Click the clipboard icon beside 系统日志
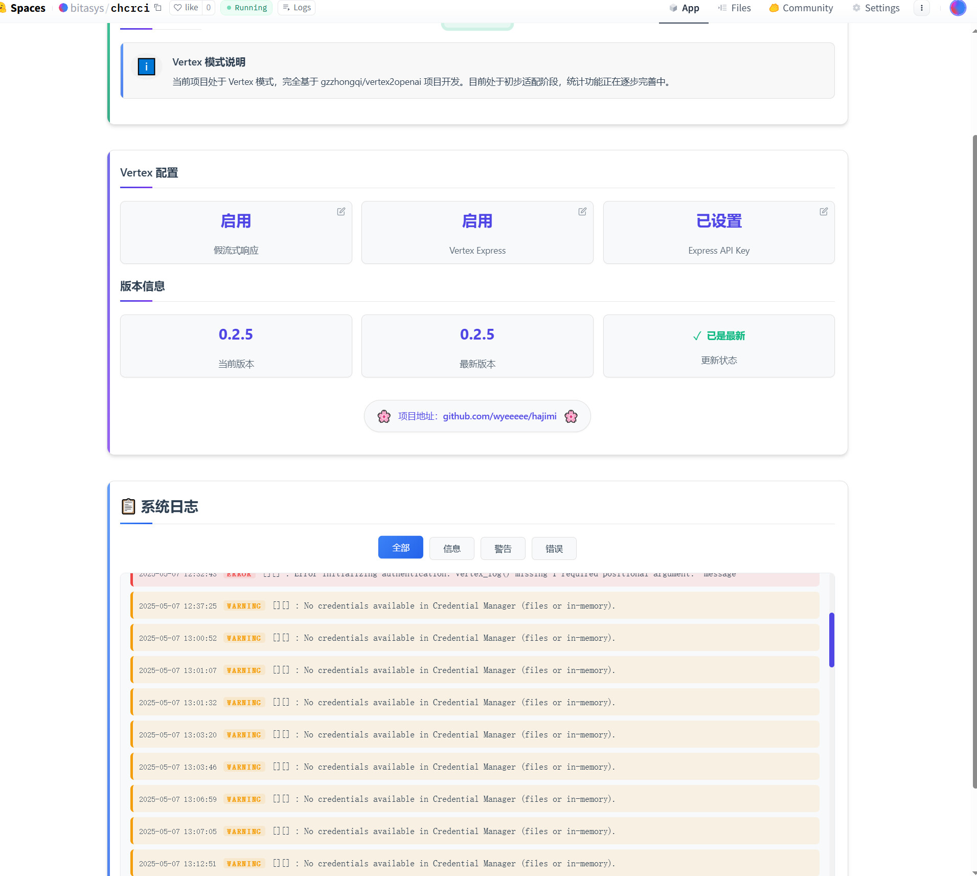This screenshot has height=876, width=977. click(128, 506)
